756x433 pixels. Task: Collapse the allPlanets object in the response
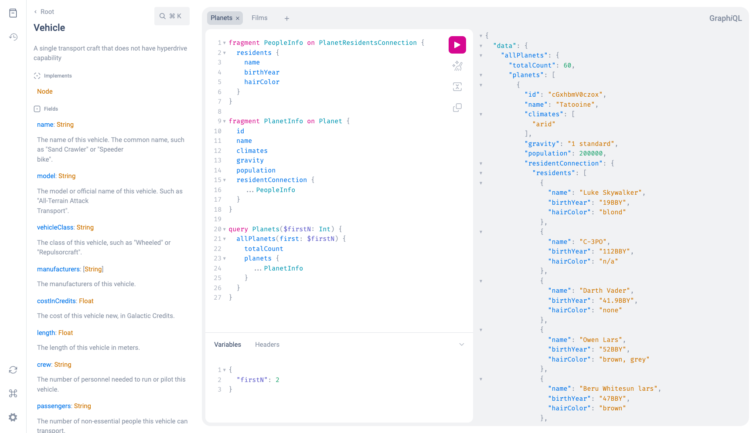(481, 55)
